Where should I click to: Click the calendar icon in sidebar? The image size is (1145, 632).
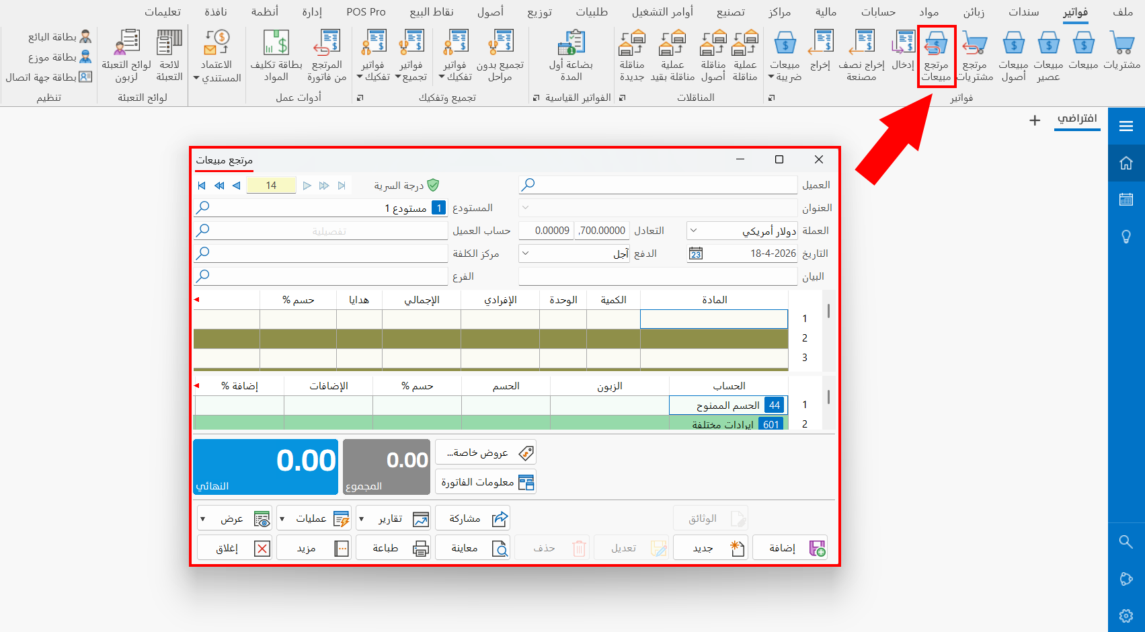(x=1126, y=200)
